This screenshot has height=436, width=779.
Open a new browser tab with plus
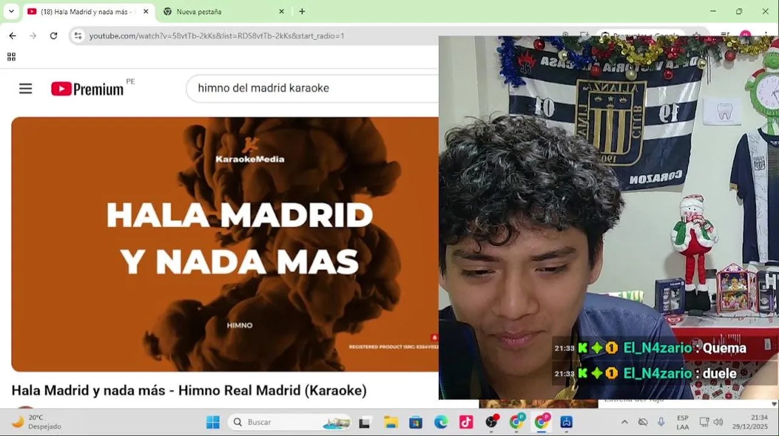tap(302, 12)
